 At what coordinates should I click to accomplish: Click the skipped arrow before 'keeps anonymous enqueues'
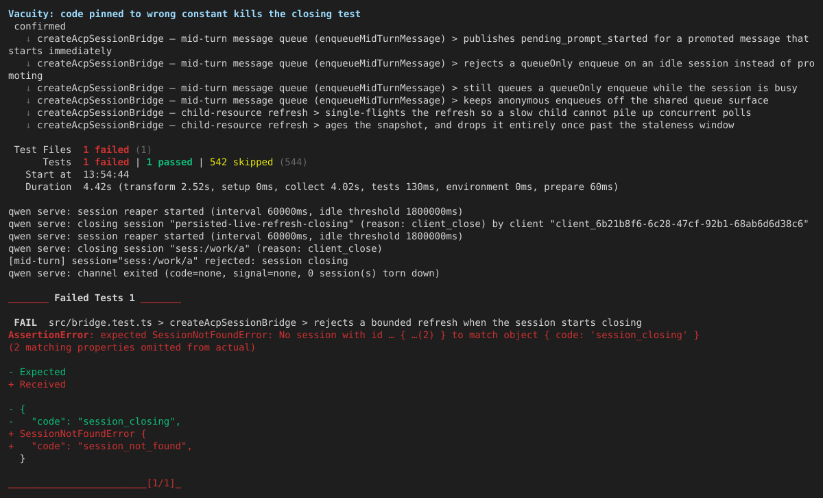[28, 100]
